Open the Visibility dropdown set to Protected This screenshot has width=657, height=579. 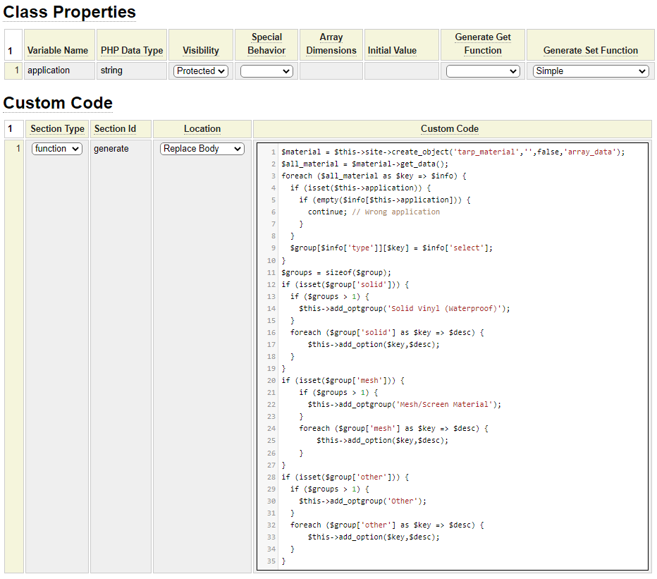tap(201, 71)
